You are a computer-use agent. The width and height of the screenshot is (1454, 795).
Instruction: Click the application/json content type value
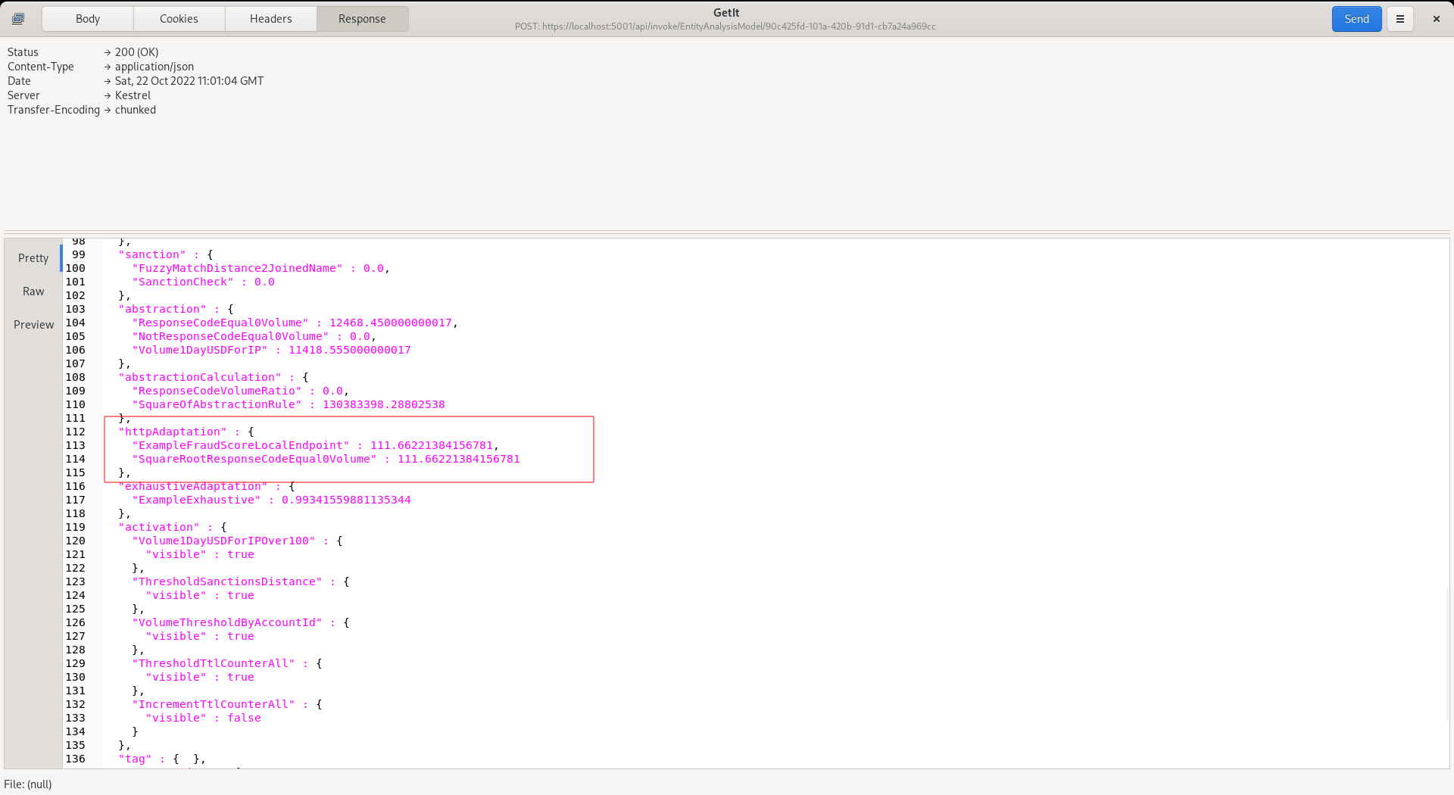[x=154, y=67]
